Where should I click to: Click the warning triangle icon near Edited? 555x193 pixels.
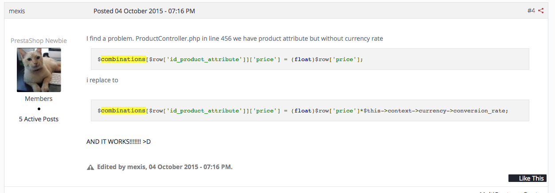[90, 167]
